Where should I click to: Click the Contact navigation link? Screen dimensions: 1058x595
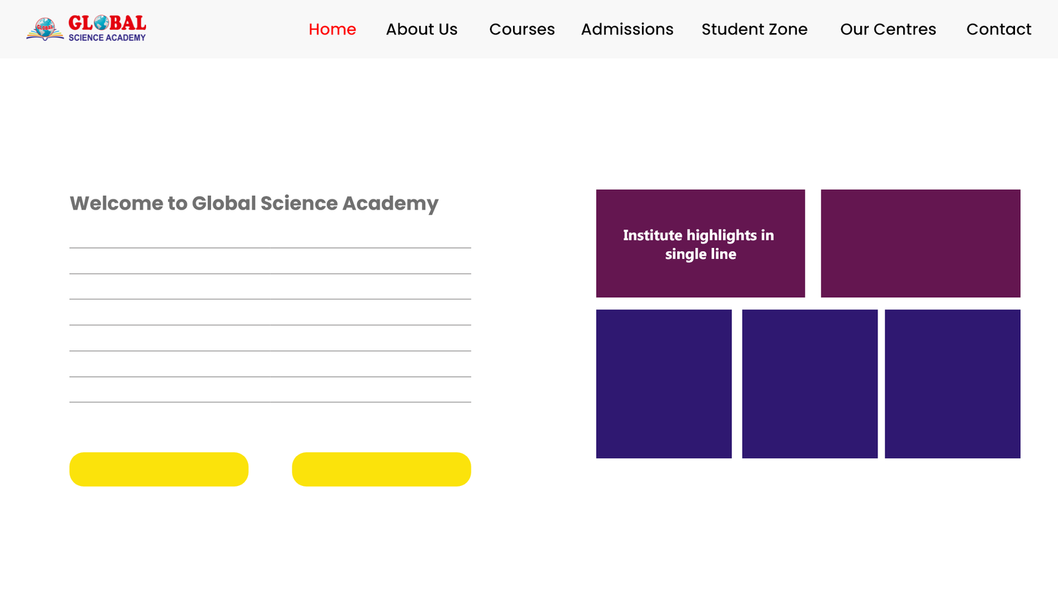[998, 29]
